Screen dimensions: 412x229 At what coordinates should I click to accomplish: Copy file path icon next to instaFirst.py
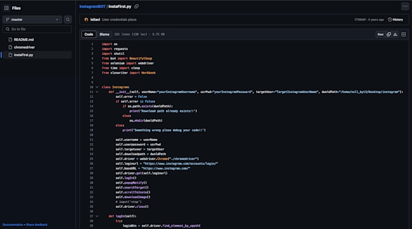[136, 7]
